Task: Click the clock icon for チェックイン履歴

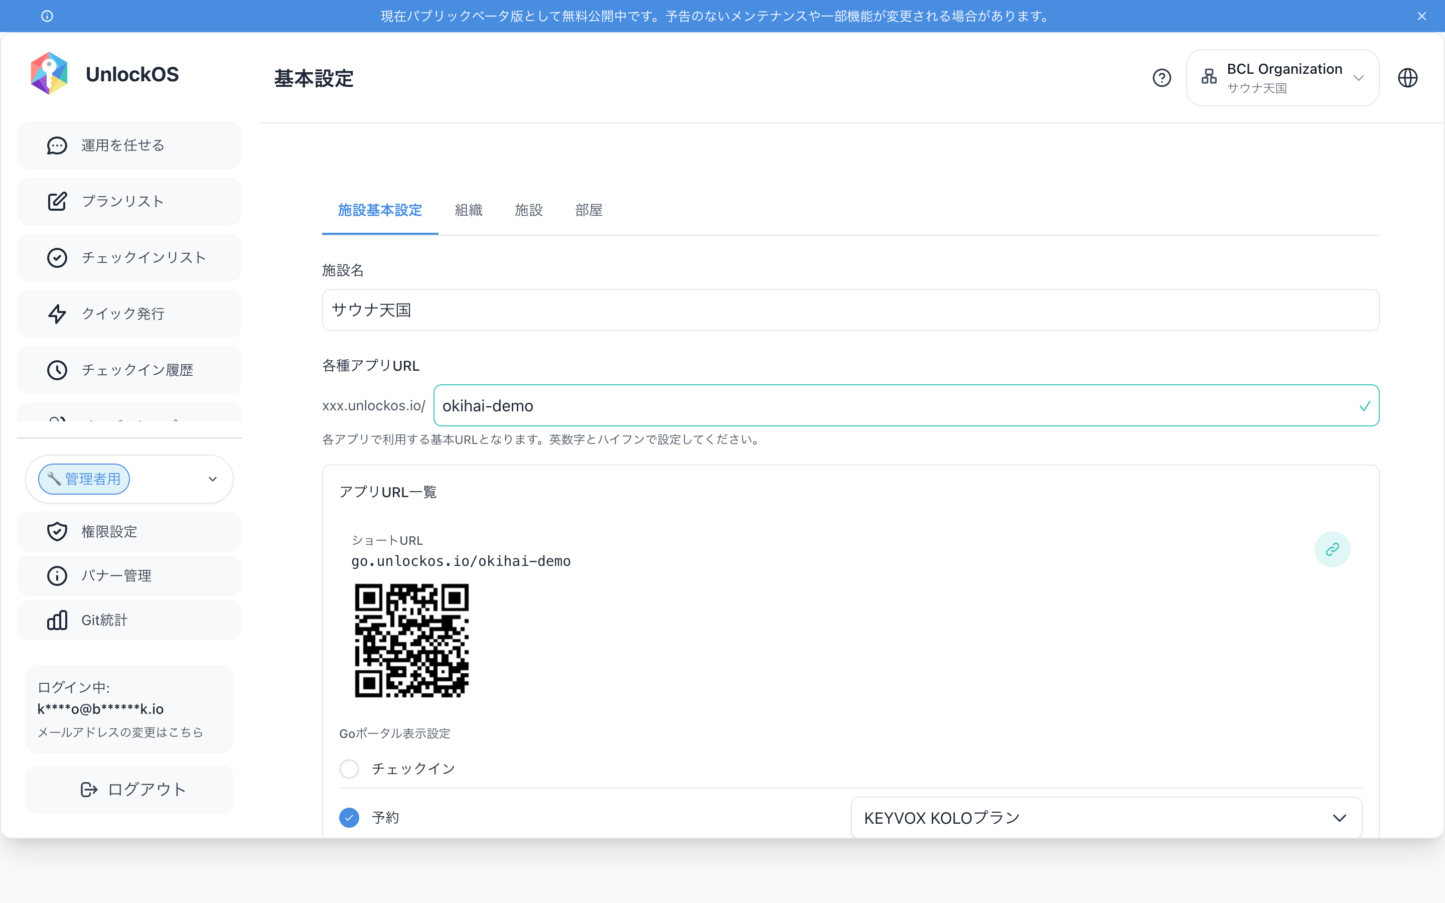Action: (x=57, y=370)
